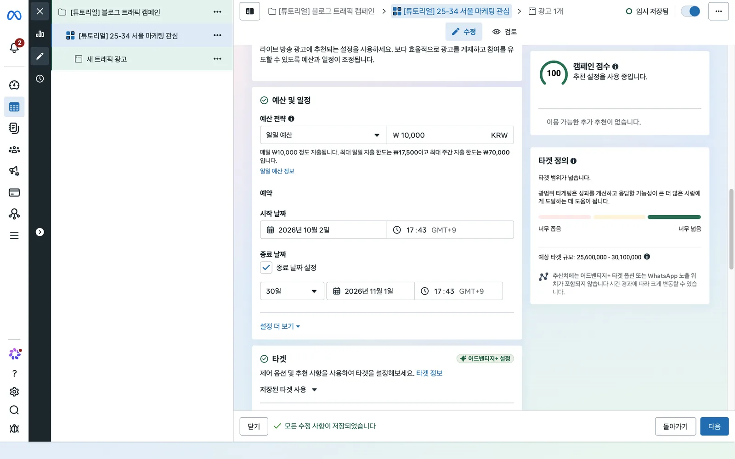Open the account overview gauge icon
Screen dimensions: 735x459
pyautogui.click(x=14, y=85)
